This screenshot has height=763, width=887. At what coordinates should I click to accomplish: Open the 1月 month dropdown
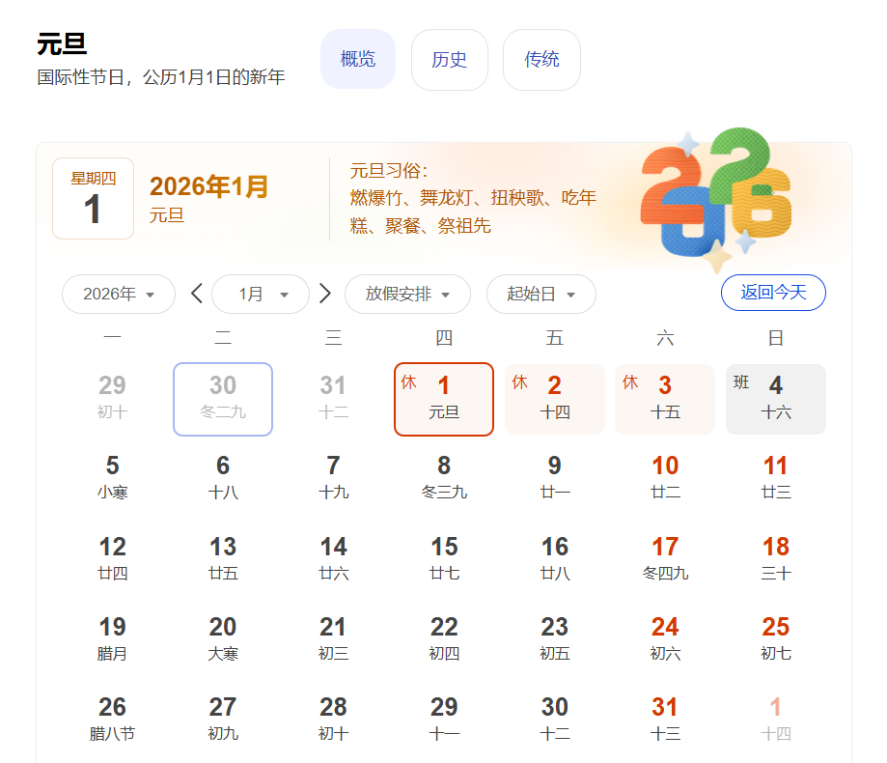(262, 295)
